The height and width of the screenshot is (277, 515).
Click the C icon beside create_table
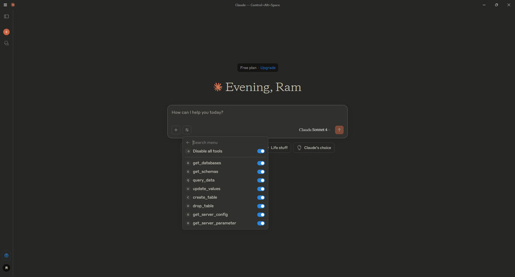click(x=188, y=198)
